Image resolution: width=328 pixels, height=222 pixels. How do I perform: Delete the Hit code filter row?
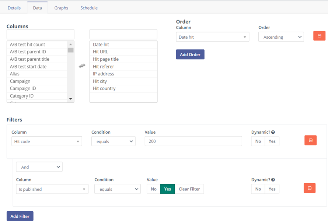[310, 140]
